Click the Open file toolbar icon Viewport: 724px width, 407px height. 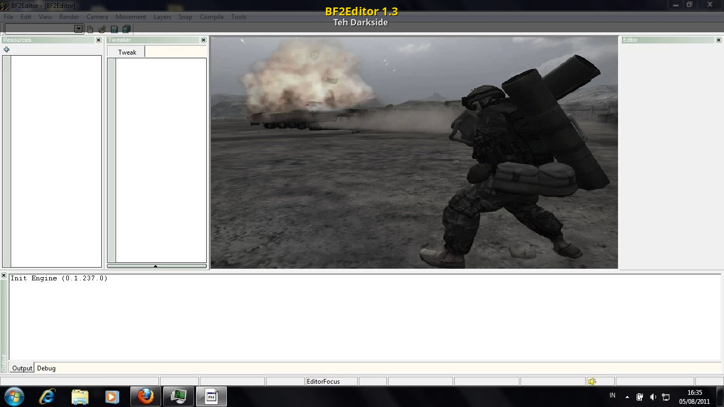pos(102,29)
